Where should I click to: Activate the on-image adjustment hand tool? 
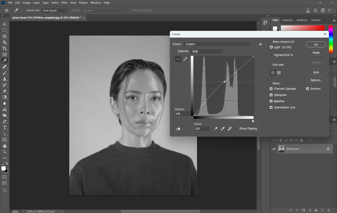point(178,129)
